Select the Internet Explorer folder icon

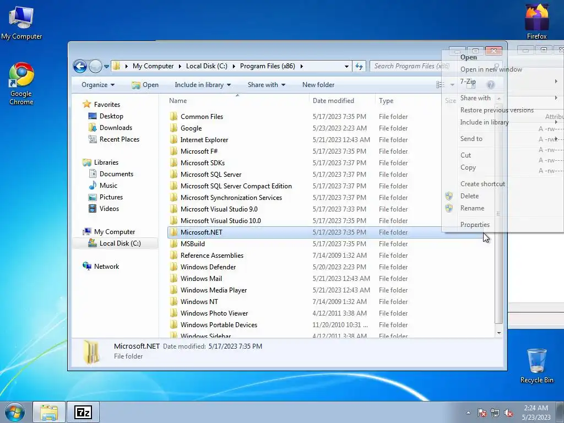tap(173, 139)
